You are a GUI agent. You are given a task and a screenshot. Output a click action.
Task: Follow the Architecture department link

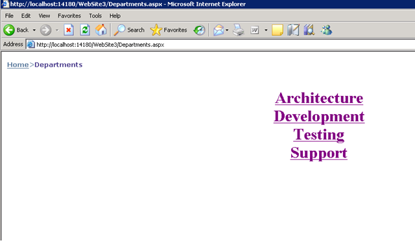pos(319,98)
